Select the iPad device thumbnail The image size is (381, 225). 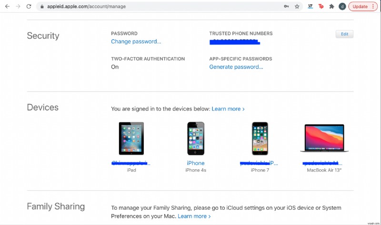coord(131,138)
